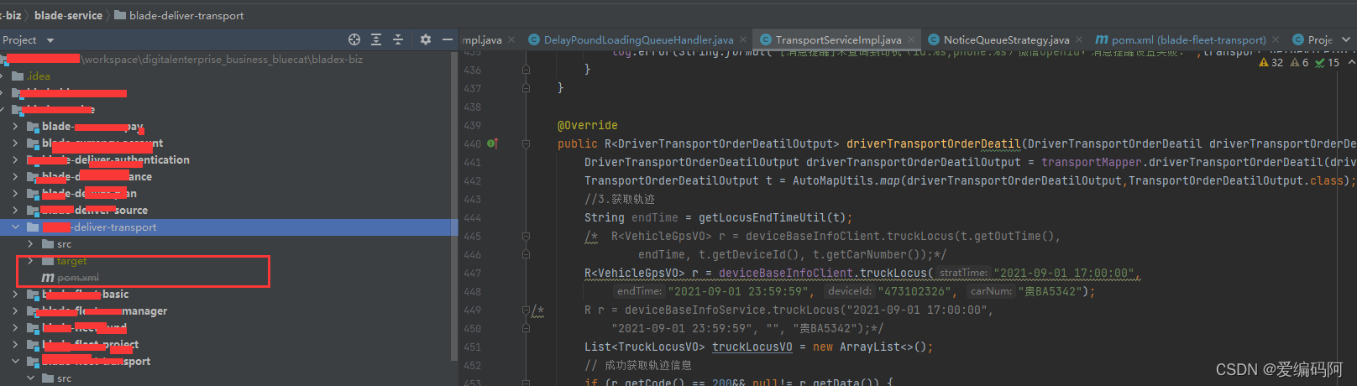
Task: Select the deliver-authentication module
Action: (116, 159)
